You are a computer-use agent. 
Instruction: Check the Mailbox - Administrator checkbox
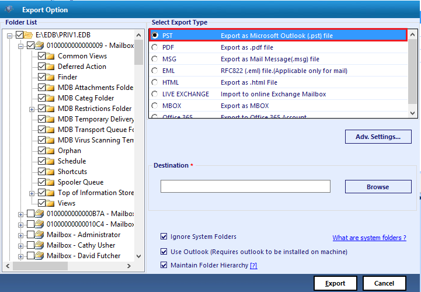30,235
